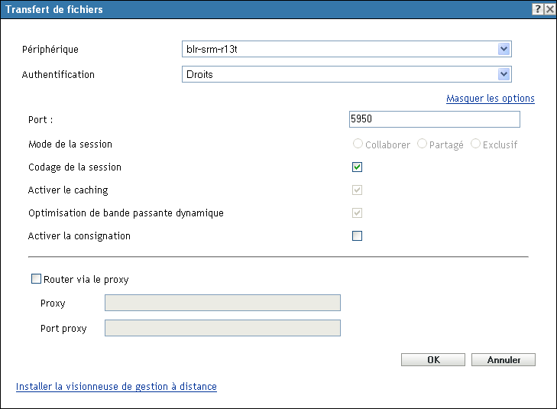Click the help question mark icon
557x409 pixels.
(x=538, y=9)
